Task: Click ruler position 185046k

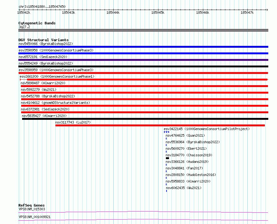Action: [203, 12]
